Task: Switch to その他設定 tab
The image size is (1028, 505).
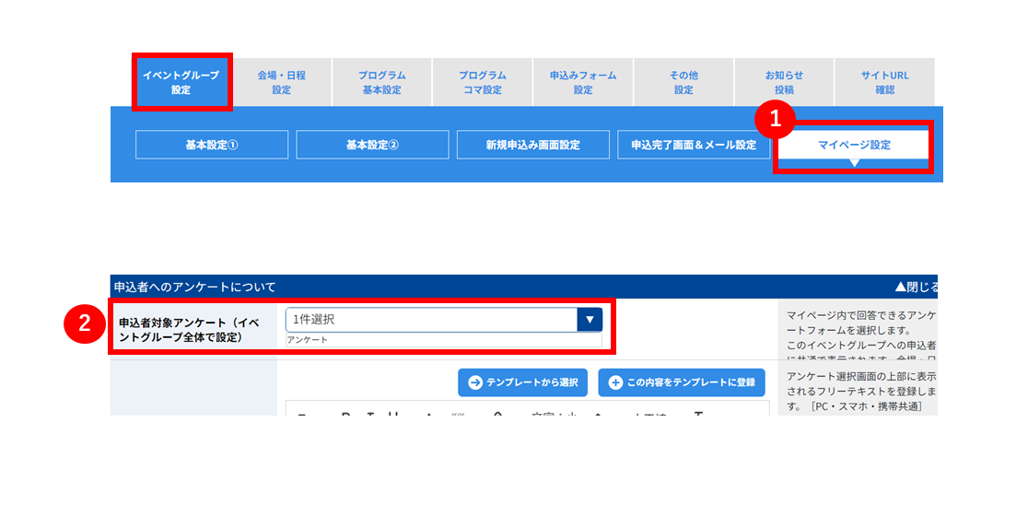Action: click(x=683, y=82)
